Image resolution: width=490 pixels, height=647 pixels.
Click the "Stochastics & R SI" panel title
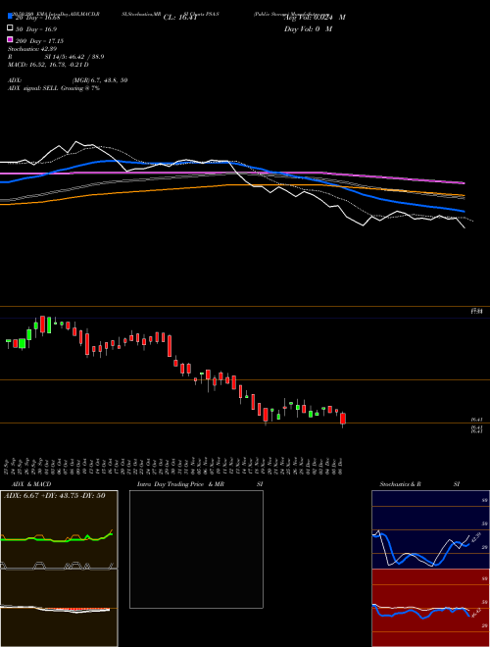click(x=419, y=484)
